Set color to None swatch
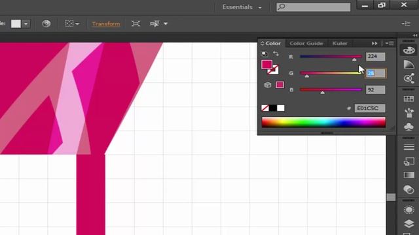The image size is (419, 235). (x=265, y=108)
